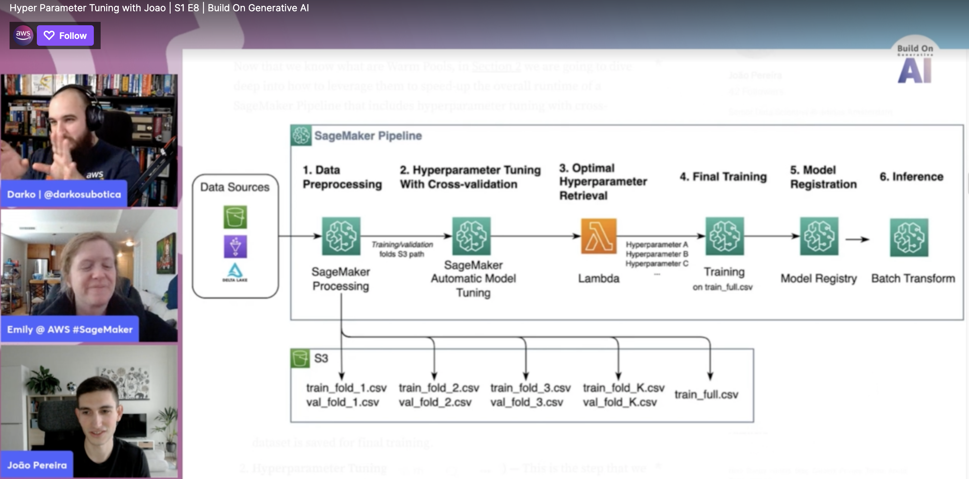Viewport: 969px width, 479px height.
Task: Click train_full.csv file label in S3
Action: click(x=706, y=394)
